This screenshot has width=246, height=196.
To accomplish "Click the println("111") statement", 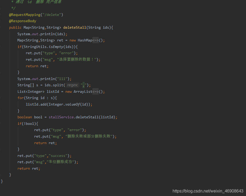I will (x=45, y=79).
